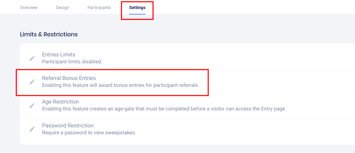This screenshot has width=355, height=153.
Task: Go to the Participants tab
Action: click(99, 8)
